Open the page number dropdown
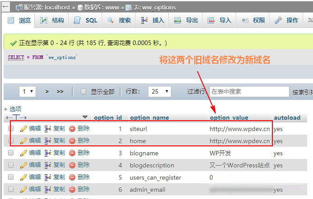This screenshot has height=199, width=313. pyautogui.click(x=28, y=92)
